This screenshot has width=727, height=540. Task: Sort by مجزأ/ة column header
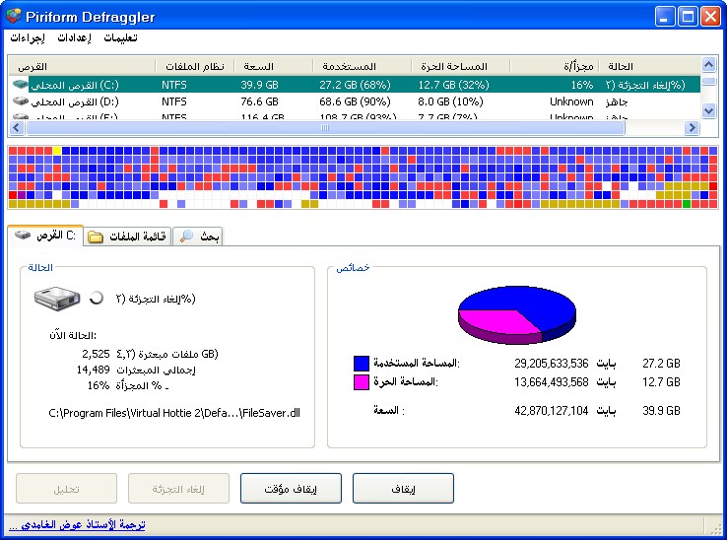click(x=554, y=66)
